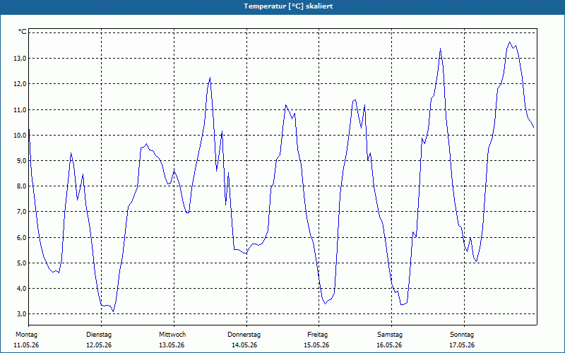Image resolution: width=565 pixels, height=353 pixels.
Task: Click the Mittwoch day label
Action: tap(172, 335)
